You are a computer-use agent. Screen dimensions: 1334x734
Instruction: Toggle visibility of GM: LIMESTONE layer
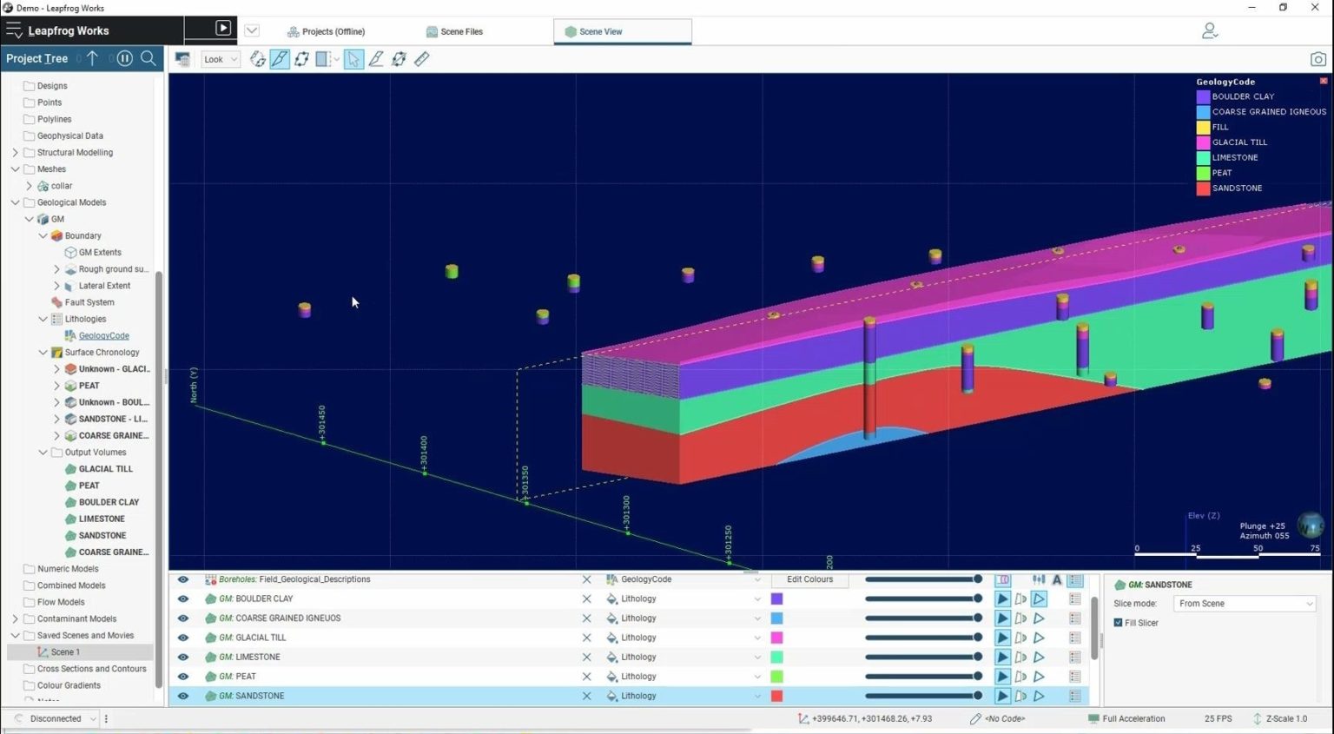click(183, 657)
